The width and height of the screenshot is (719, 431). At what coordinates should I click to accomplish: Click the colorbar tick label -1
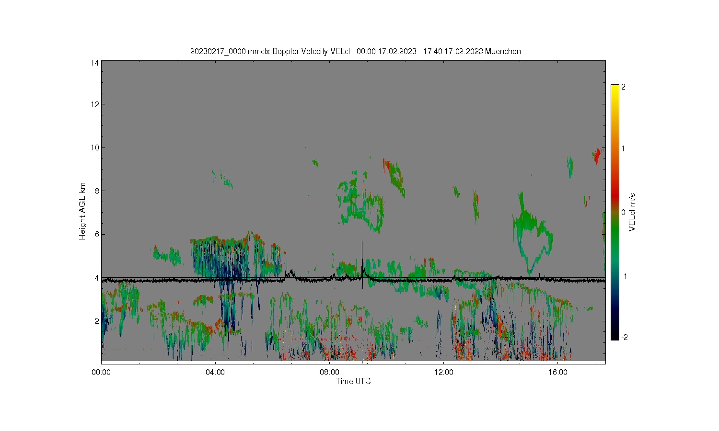tap(624, 277)
